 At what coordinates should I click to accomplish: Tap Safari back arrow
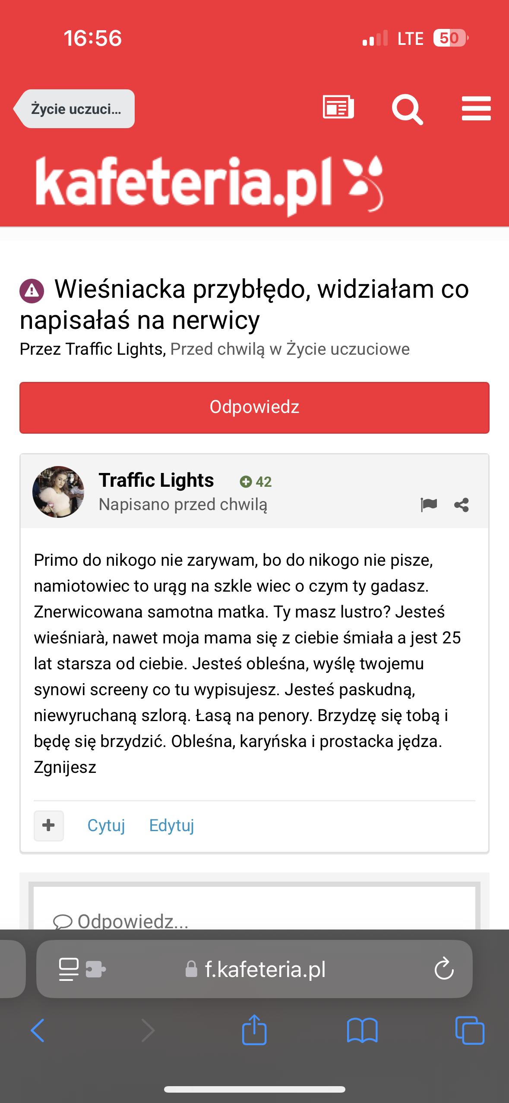click(x=38, y=1031)
